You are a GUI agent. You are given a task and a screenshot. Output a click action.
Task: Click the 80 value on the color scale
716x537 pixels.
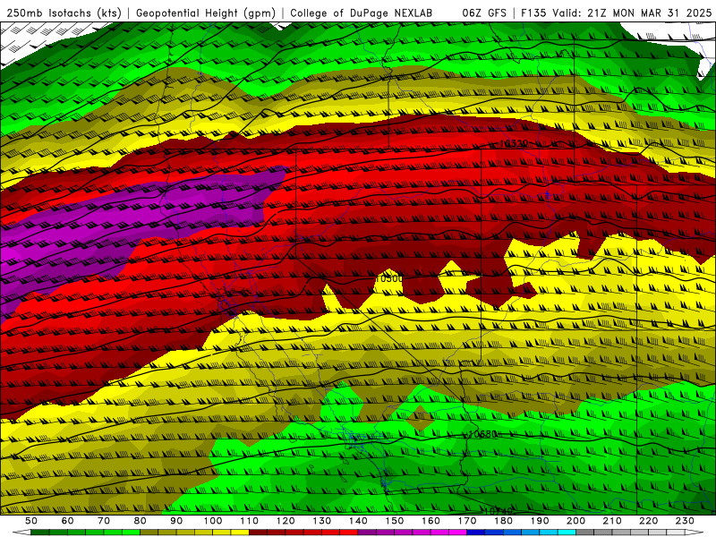coord(141,521)
